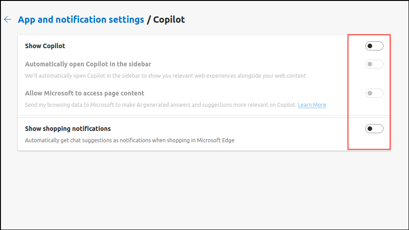Open the Learn More link
Screen dimensions: 409x230
click(x=312, y=105)
